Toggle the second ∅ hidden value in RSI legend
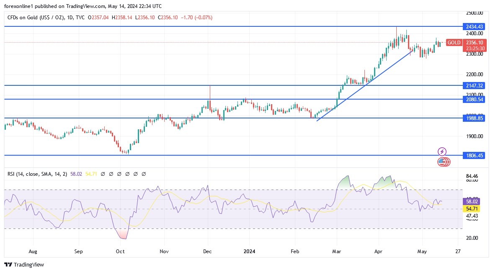This screenshot has height=272, width=493. (x=111, y=174)
